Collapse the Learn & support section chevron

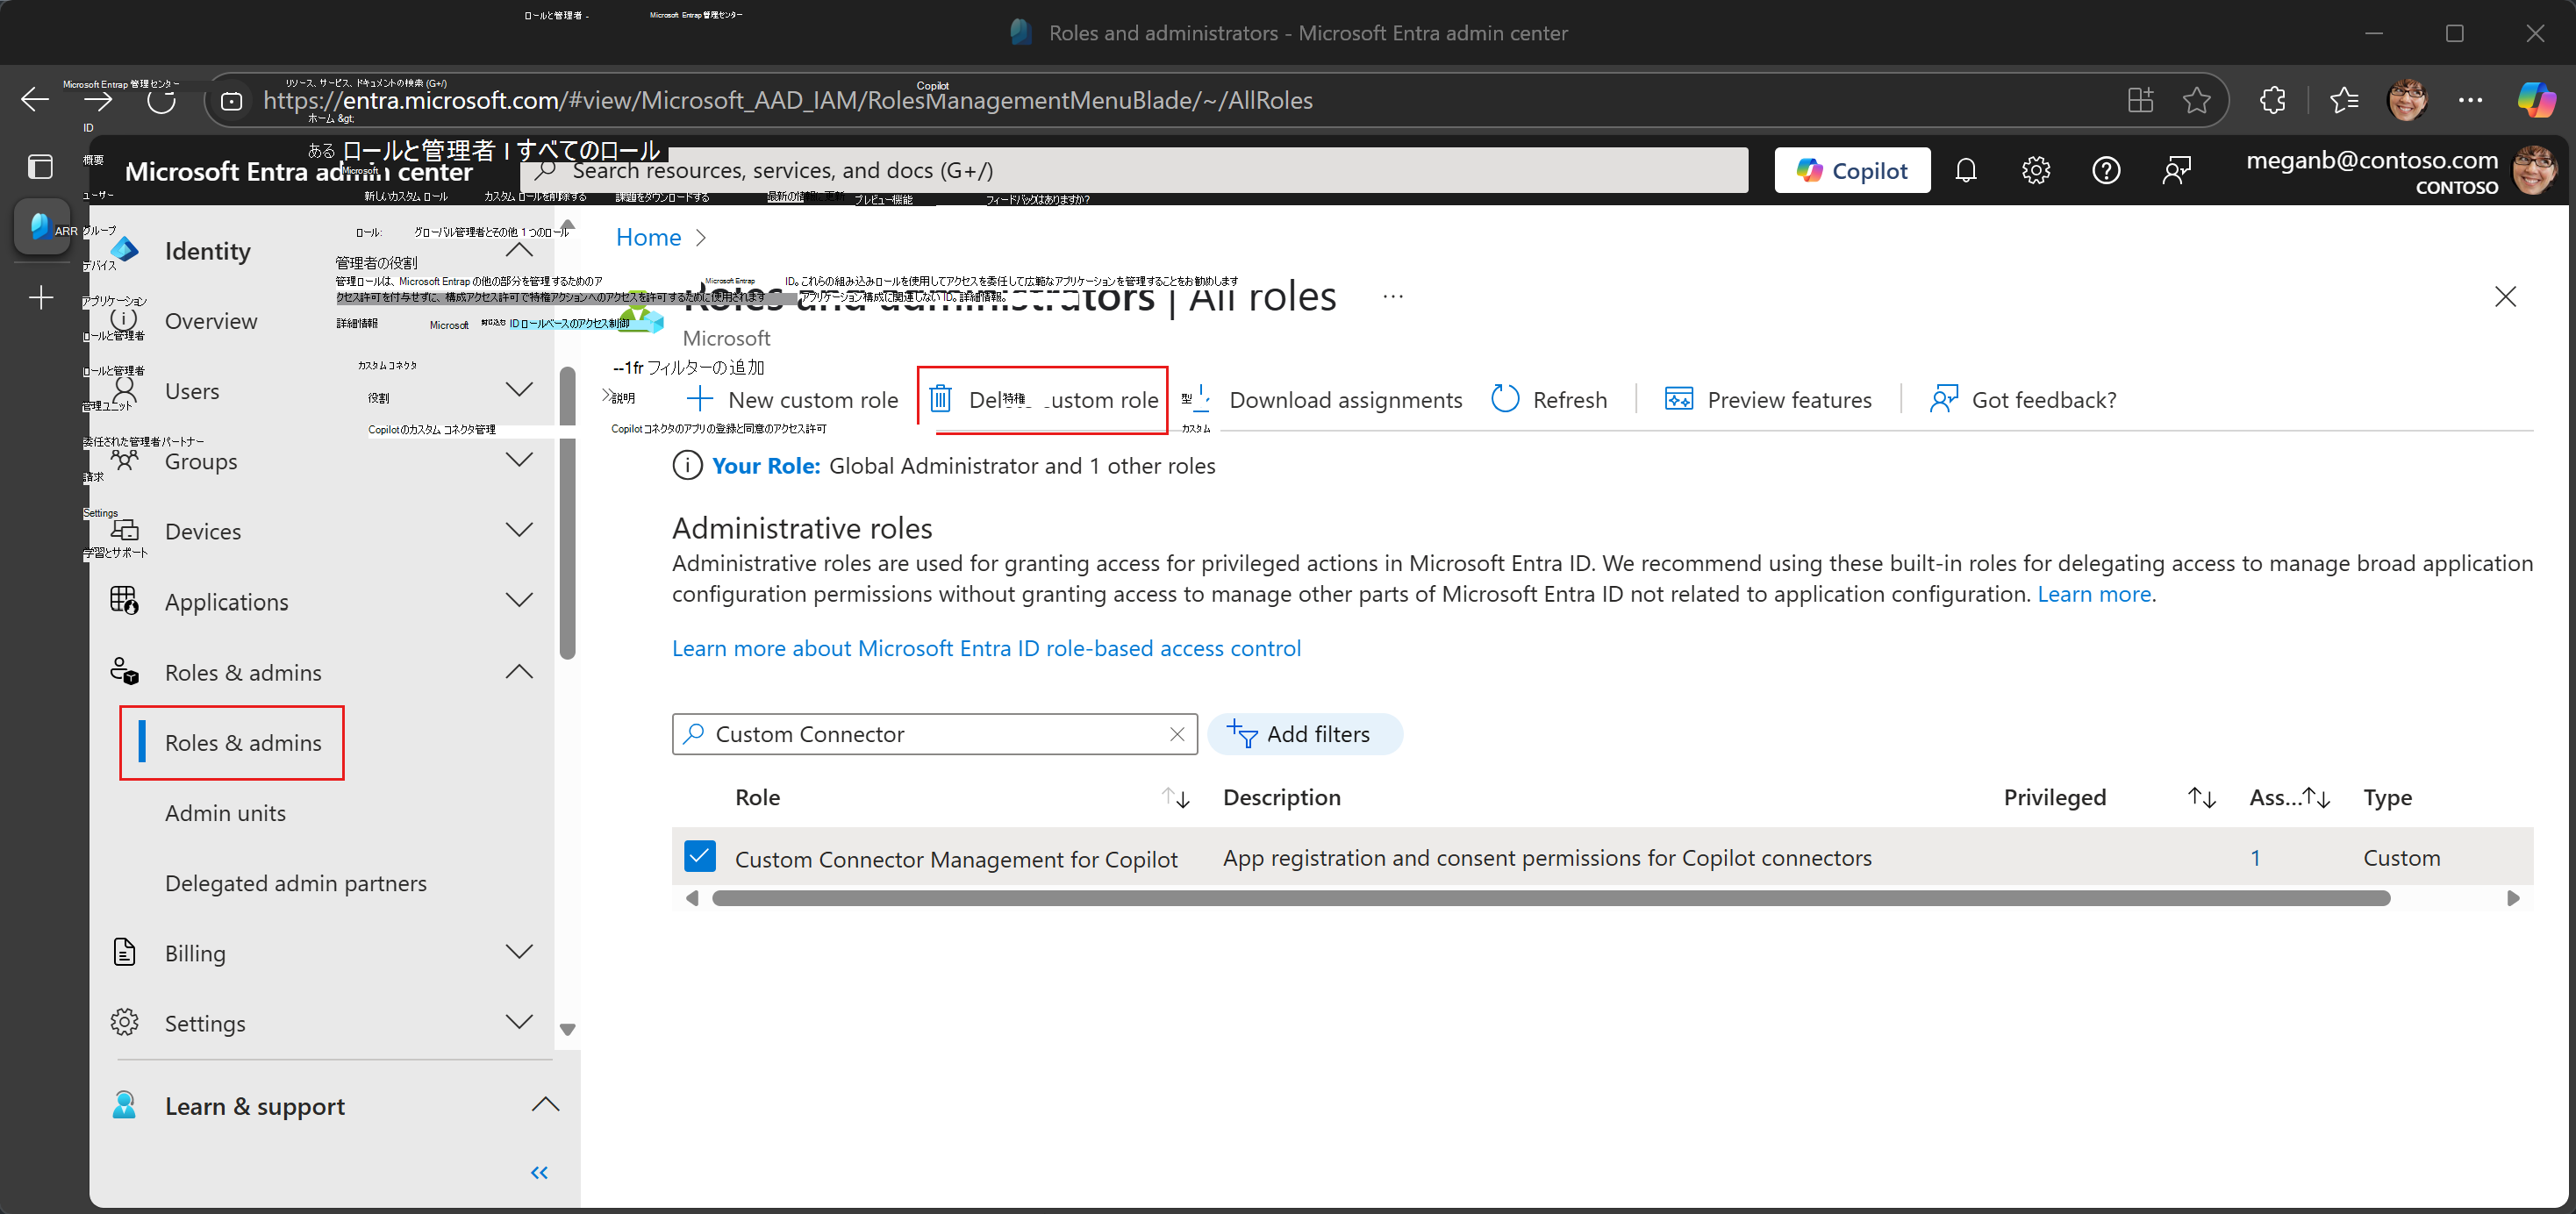click(x=545, y=1105)
